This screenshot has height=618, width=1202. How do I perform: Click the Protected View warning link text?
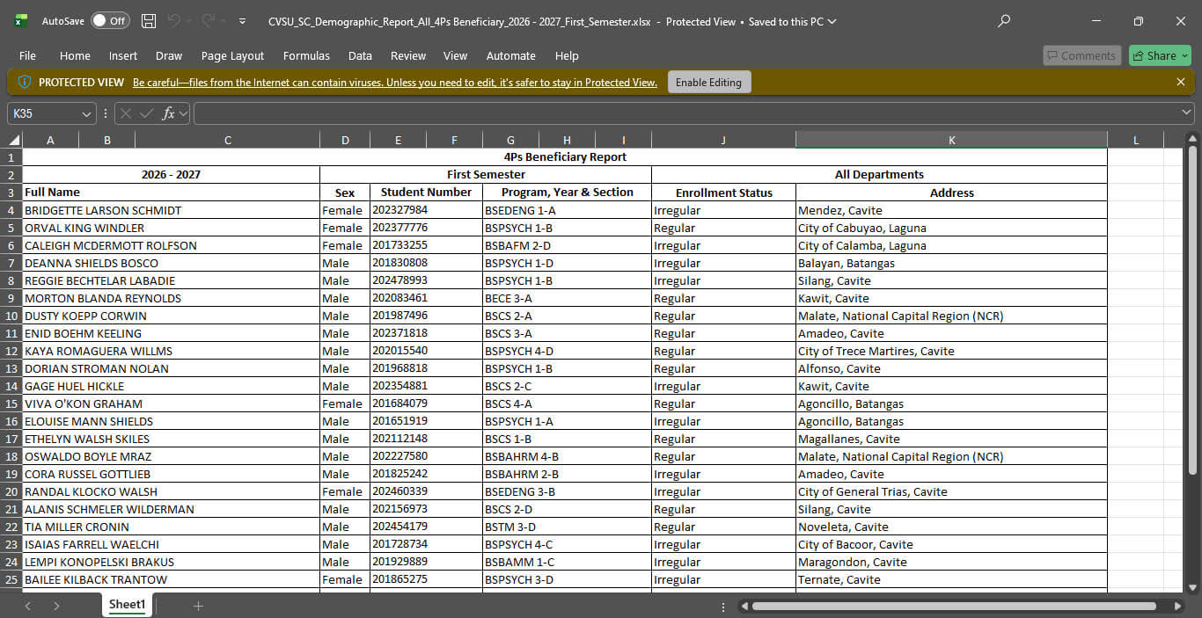tap(394, 83)
